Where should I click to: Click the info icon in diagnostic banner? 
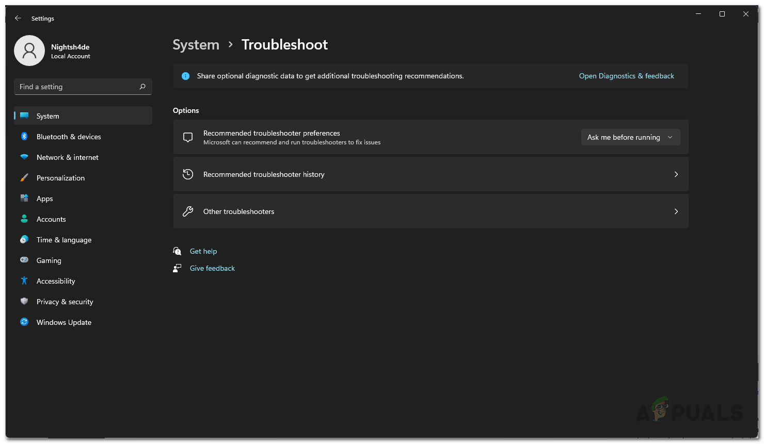tap(186, 76)
